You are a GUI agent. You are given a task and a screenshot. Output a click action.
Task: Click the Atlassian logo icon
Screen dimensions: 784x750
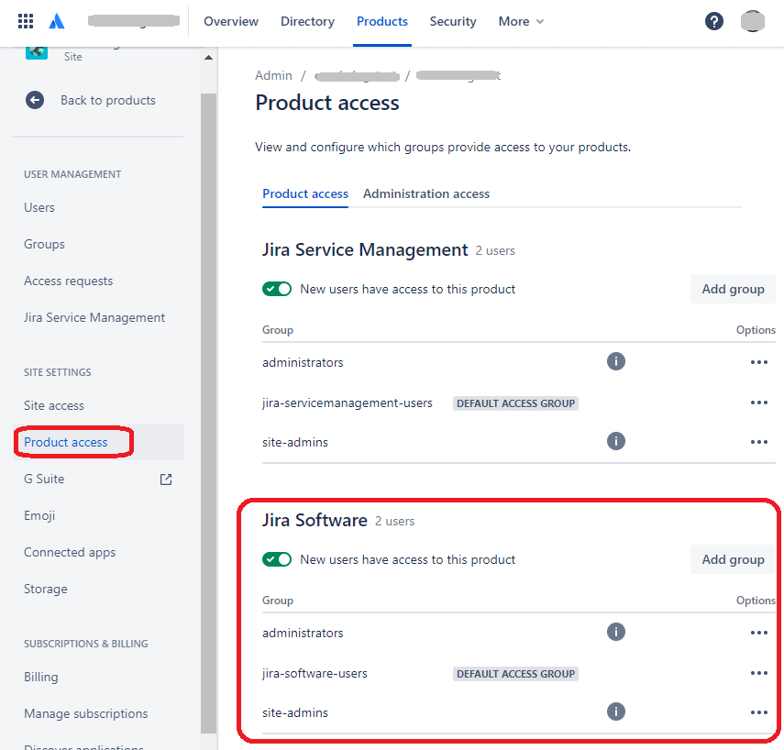57,21
